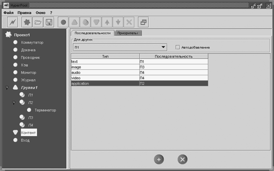The height and width of the screenshot is (171, 274).
Task: Maximize the HyperPool window
Action: pos(259,6)
